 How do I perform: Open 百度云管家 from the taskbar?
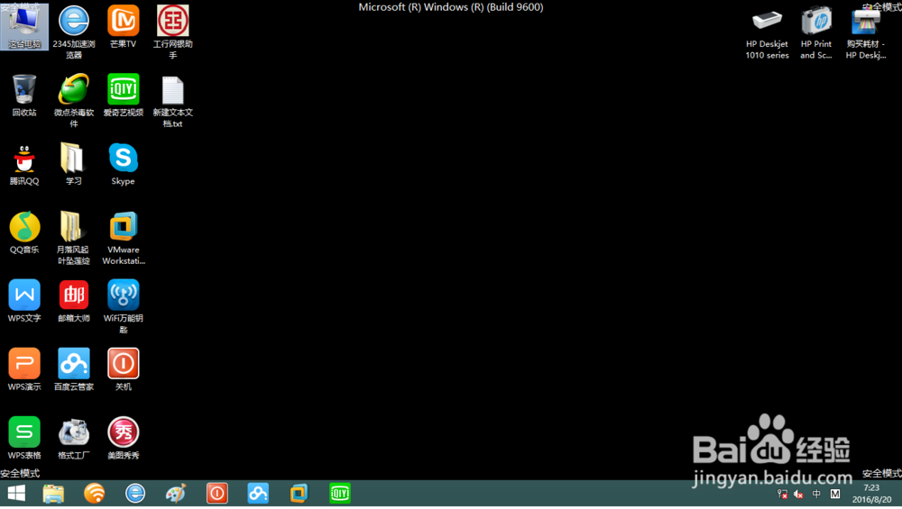pyautogui.click(x=258, y=493)
